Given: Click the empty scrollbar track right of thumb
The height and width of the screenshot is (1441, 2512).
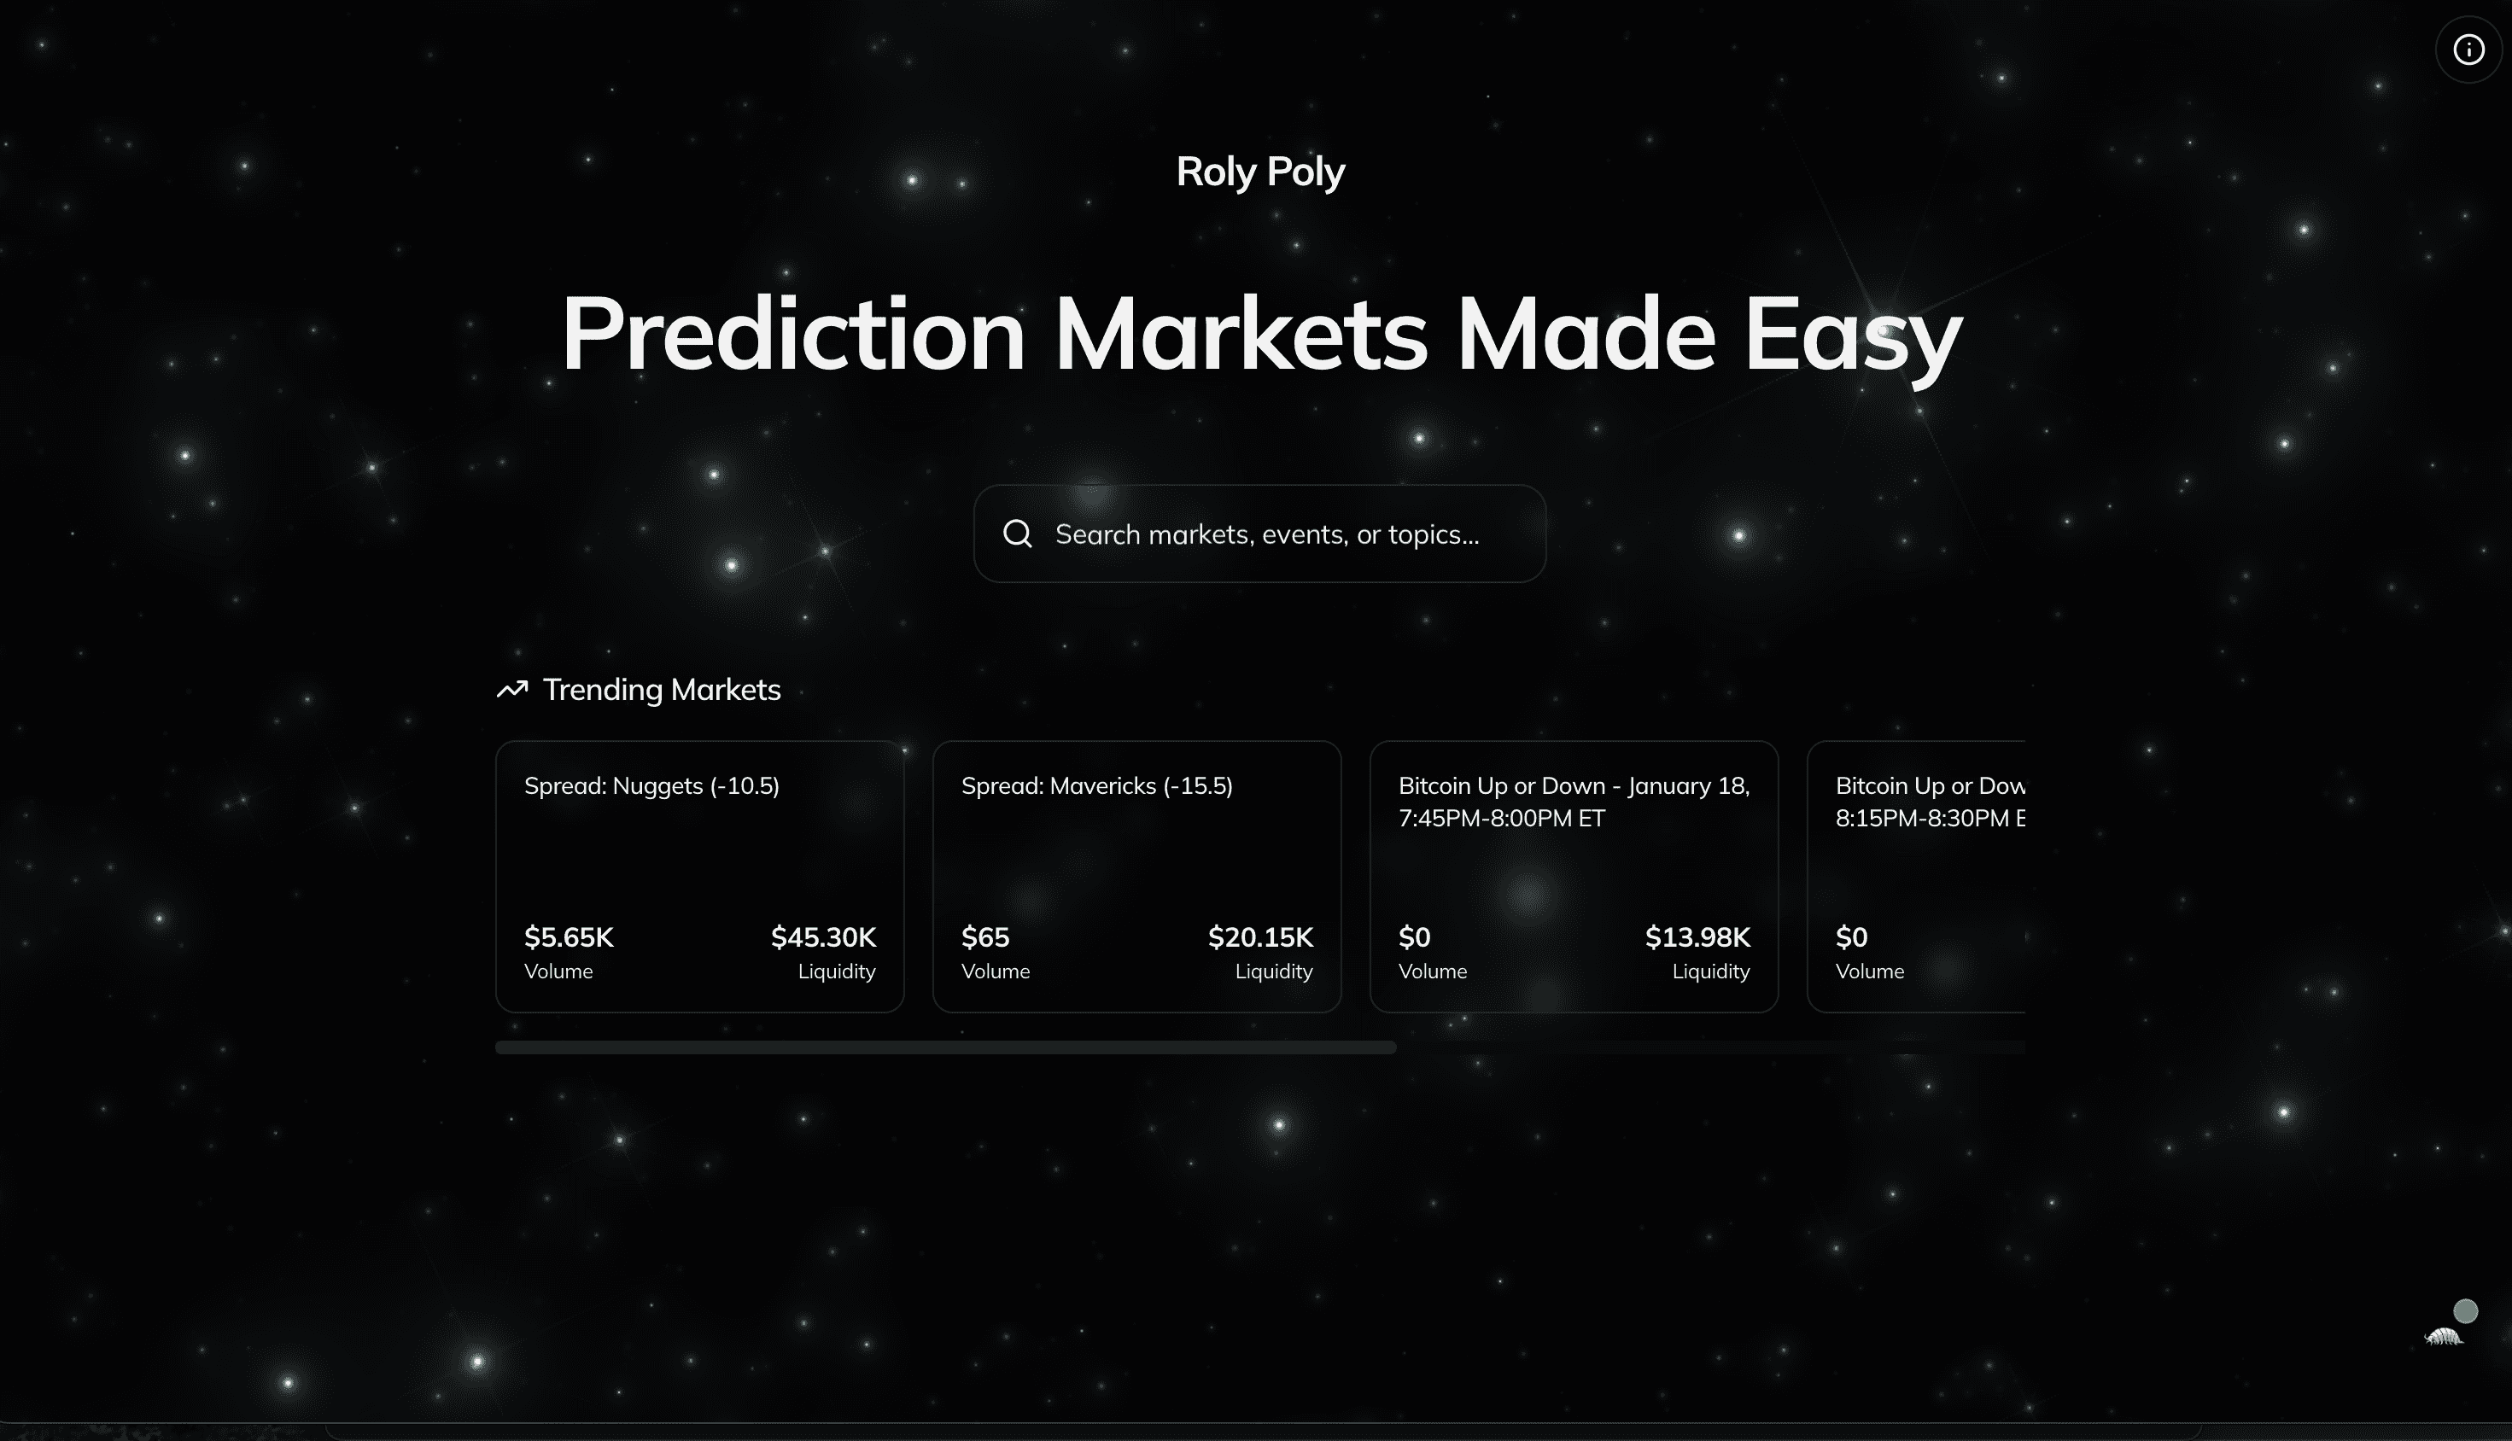Looking at the screenshot, I should (1710, 1047).
